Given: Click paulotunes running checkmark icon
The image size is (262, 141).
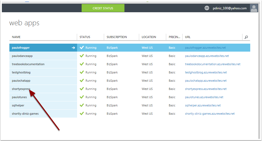Looking at the screenshot, I should click(82, 97).
